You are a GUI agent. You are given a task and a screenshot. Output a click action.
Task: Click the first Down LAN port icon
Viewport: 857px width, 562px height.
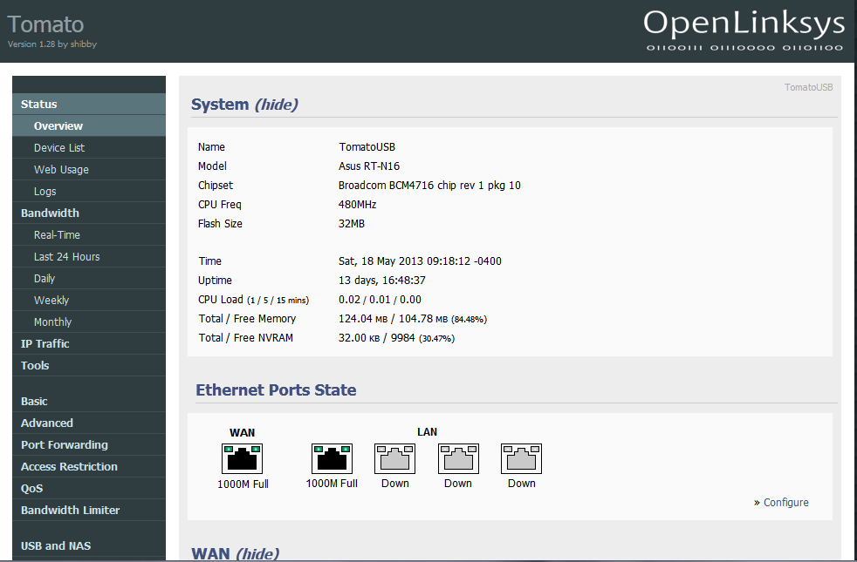click(x=394, y=458)
